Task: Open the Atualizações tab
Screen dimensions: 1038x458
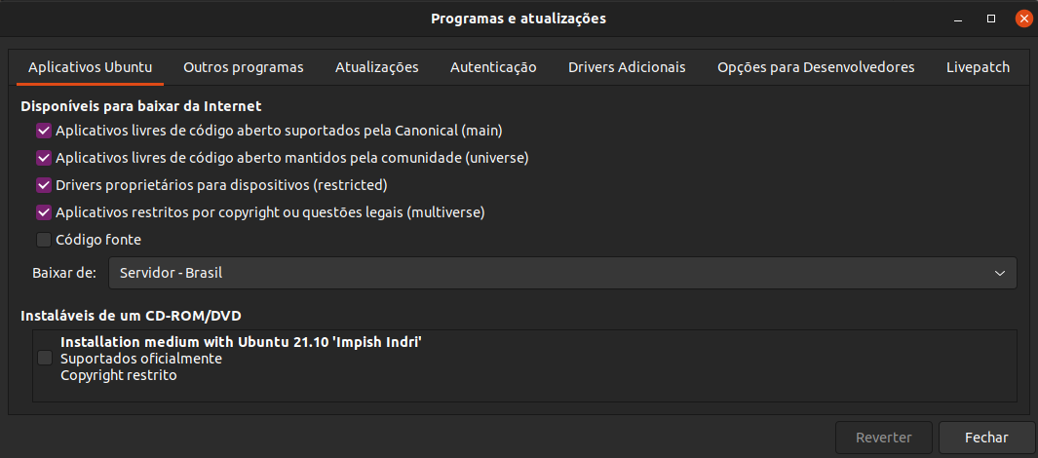Action: [376, 67]
